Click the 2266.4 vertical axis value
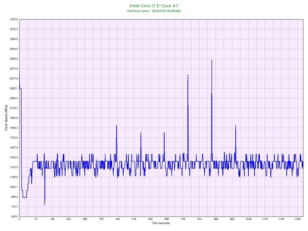 click(14, 98)
